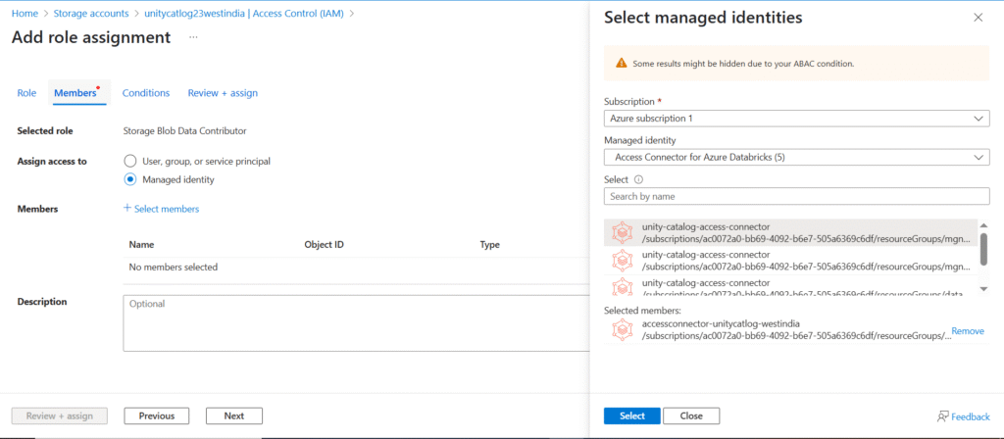Image resolution: width=1004 pixels, height=439 pixels.
Task: Open the Feedback link
Action: click(970, 416)
